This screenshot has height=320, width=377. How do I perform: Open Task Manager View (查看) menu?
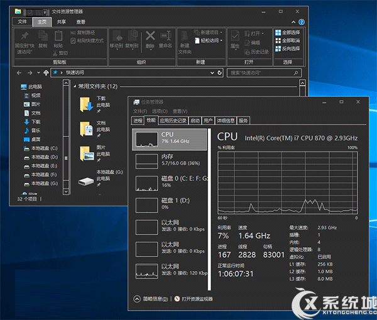coord(180,111)
